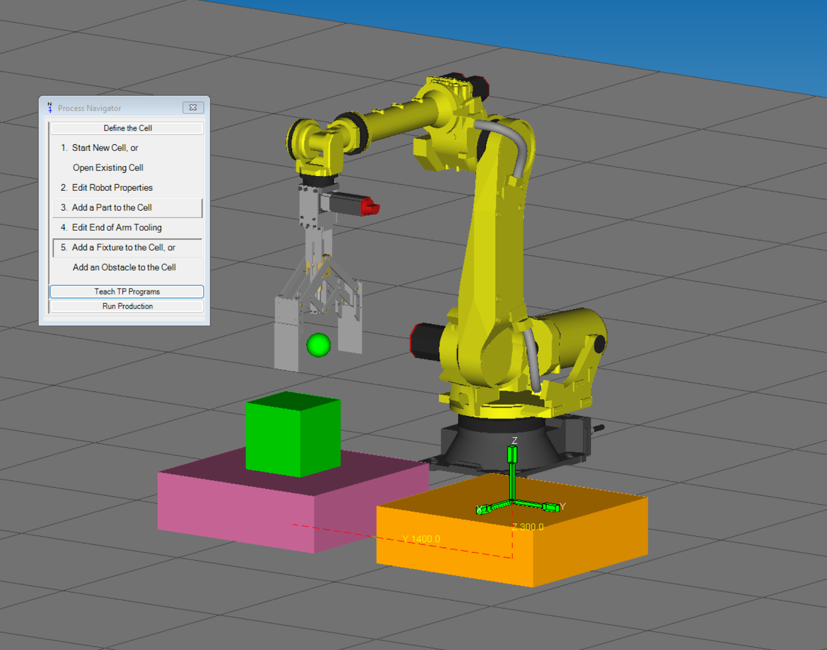Open Edit End of Arm Tooling
827x650 pixels.
click(x=117, y=228)
